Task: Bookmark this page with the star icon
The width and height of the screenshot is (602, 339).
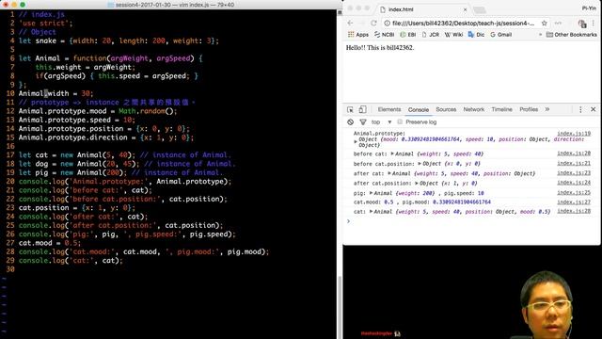Action: pyautogui.click(x=544, y=23)
